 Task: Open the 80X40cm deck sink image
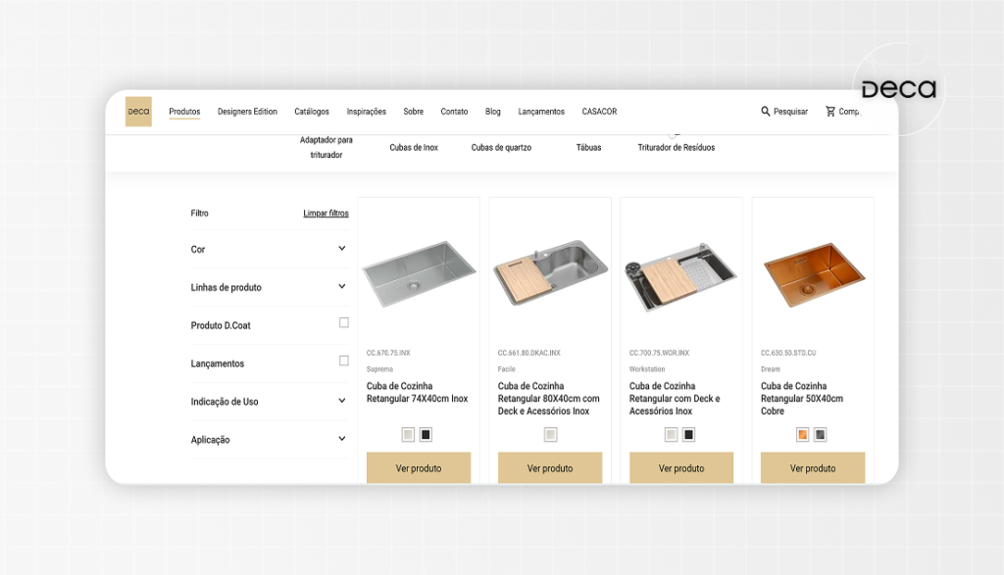[550, 273]
